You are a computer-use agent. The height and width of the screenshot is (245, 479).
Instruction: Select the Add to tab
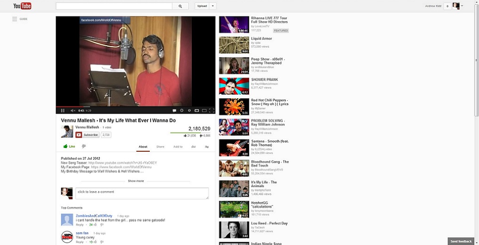pyautogui.click(x=178, y=147)
